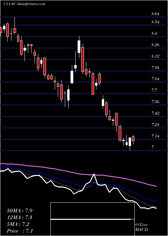The height and width of the screenshot is (236, 168).
Task: Click the 8.4 price axis label
Action: (x=154, y=33)
